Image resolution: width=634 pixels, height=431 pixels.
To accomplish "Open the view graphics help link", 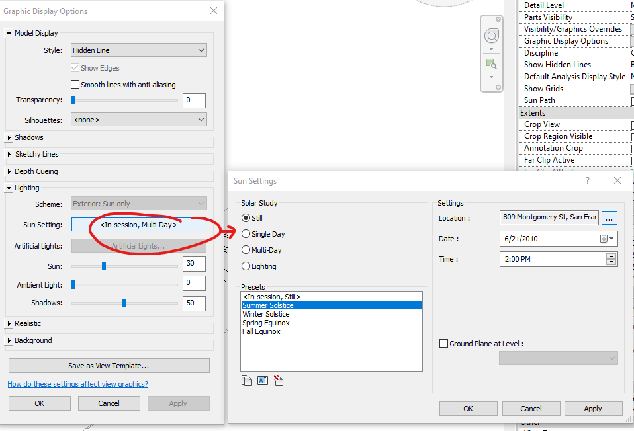I will point(77,384).
